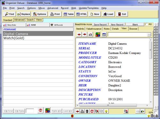Click the Load toolbar button

point(108,14)
